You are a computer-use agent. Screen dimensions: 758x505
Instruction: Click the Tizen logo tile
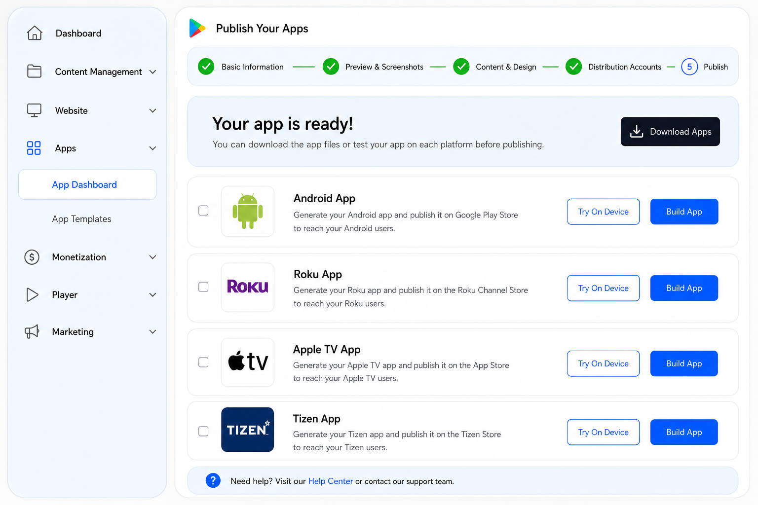(248, 430)
